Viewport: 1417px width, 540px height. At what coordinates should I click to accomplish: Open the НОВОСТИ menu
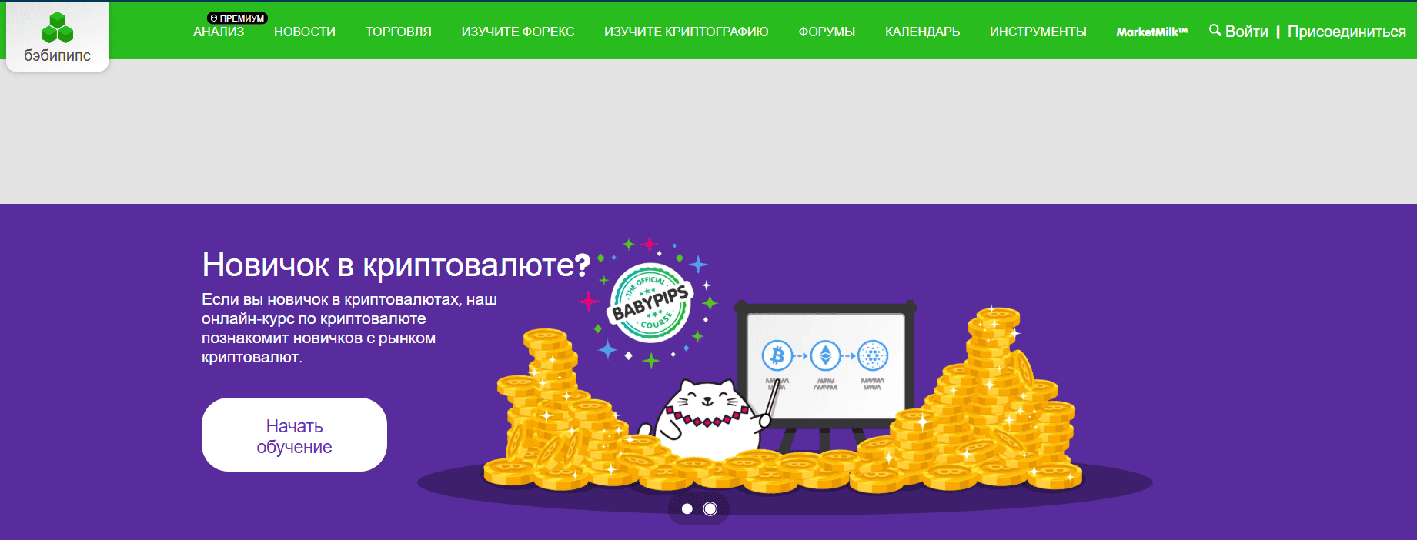tap(305, 32)
